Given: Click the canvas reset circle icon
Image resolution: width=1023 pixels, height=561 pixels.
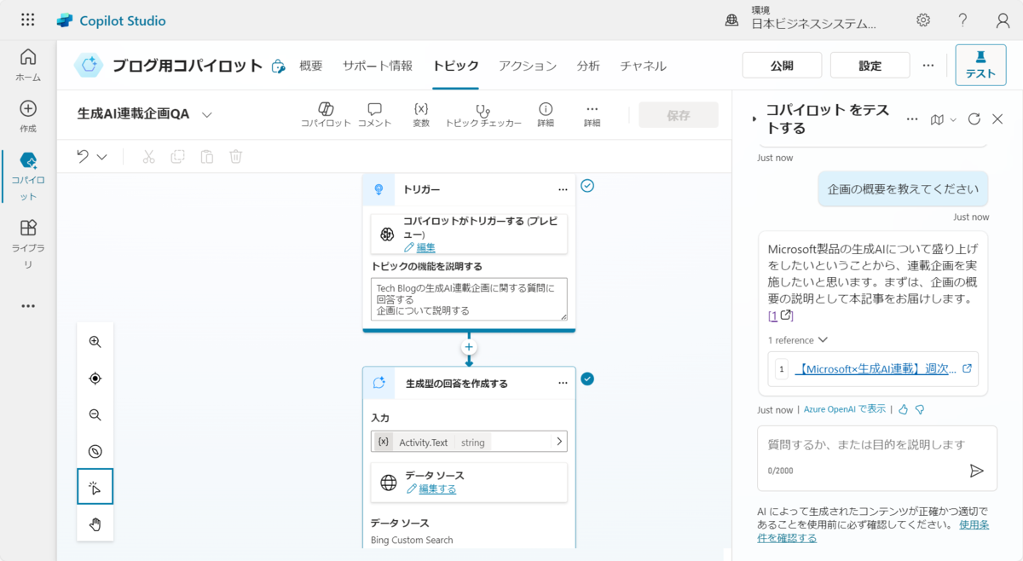Looking at the screenshot, I should coord(95,452).
